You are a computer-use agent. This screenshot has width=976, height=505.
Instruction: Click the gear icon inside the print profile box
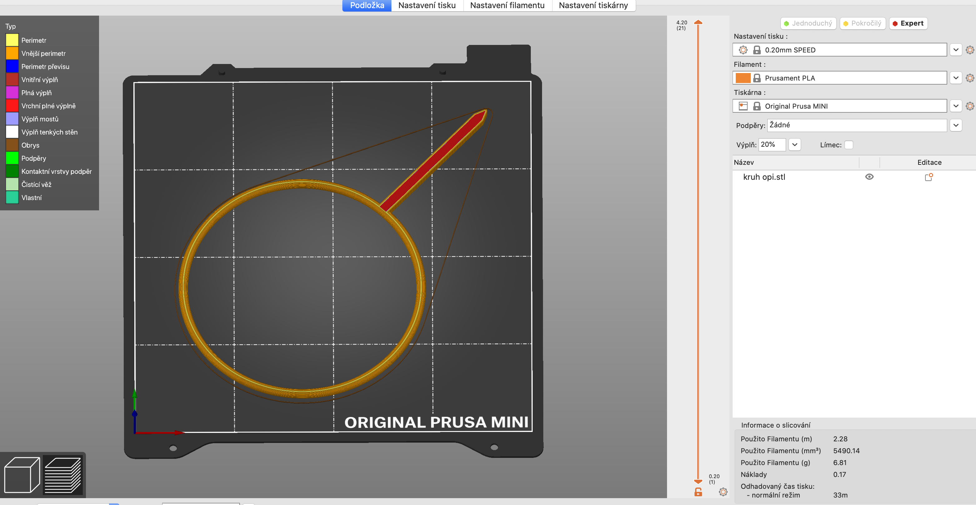[x=743, y=50]
